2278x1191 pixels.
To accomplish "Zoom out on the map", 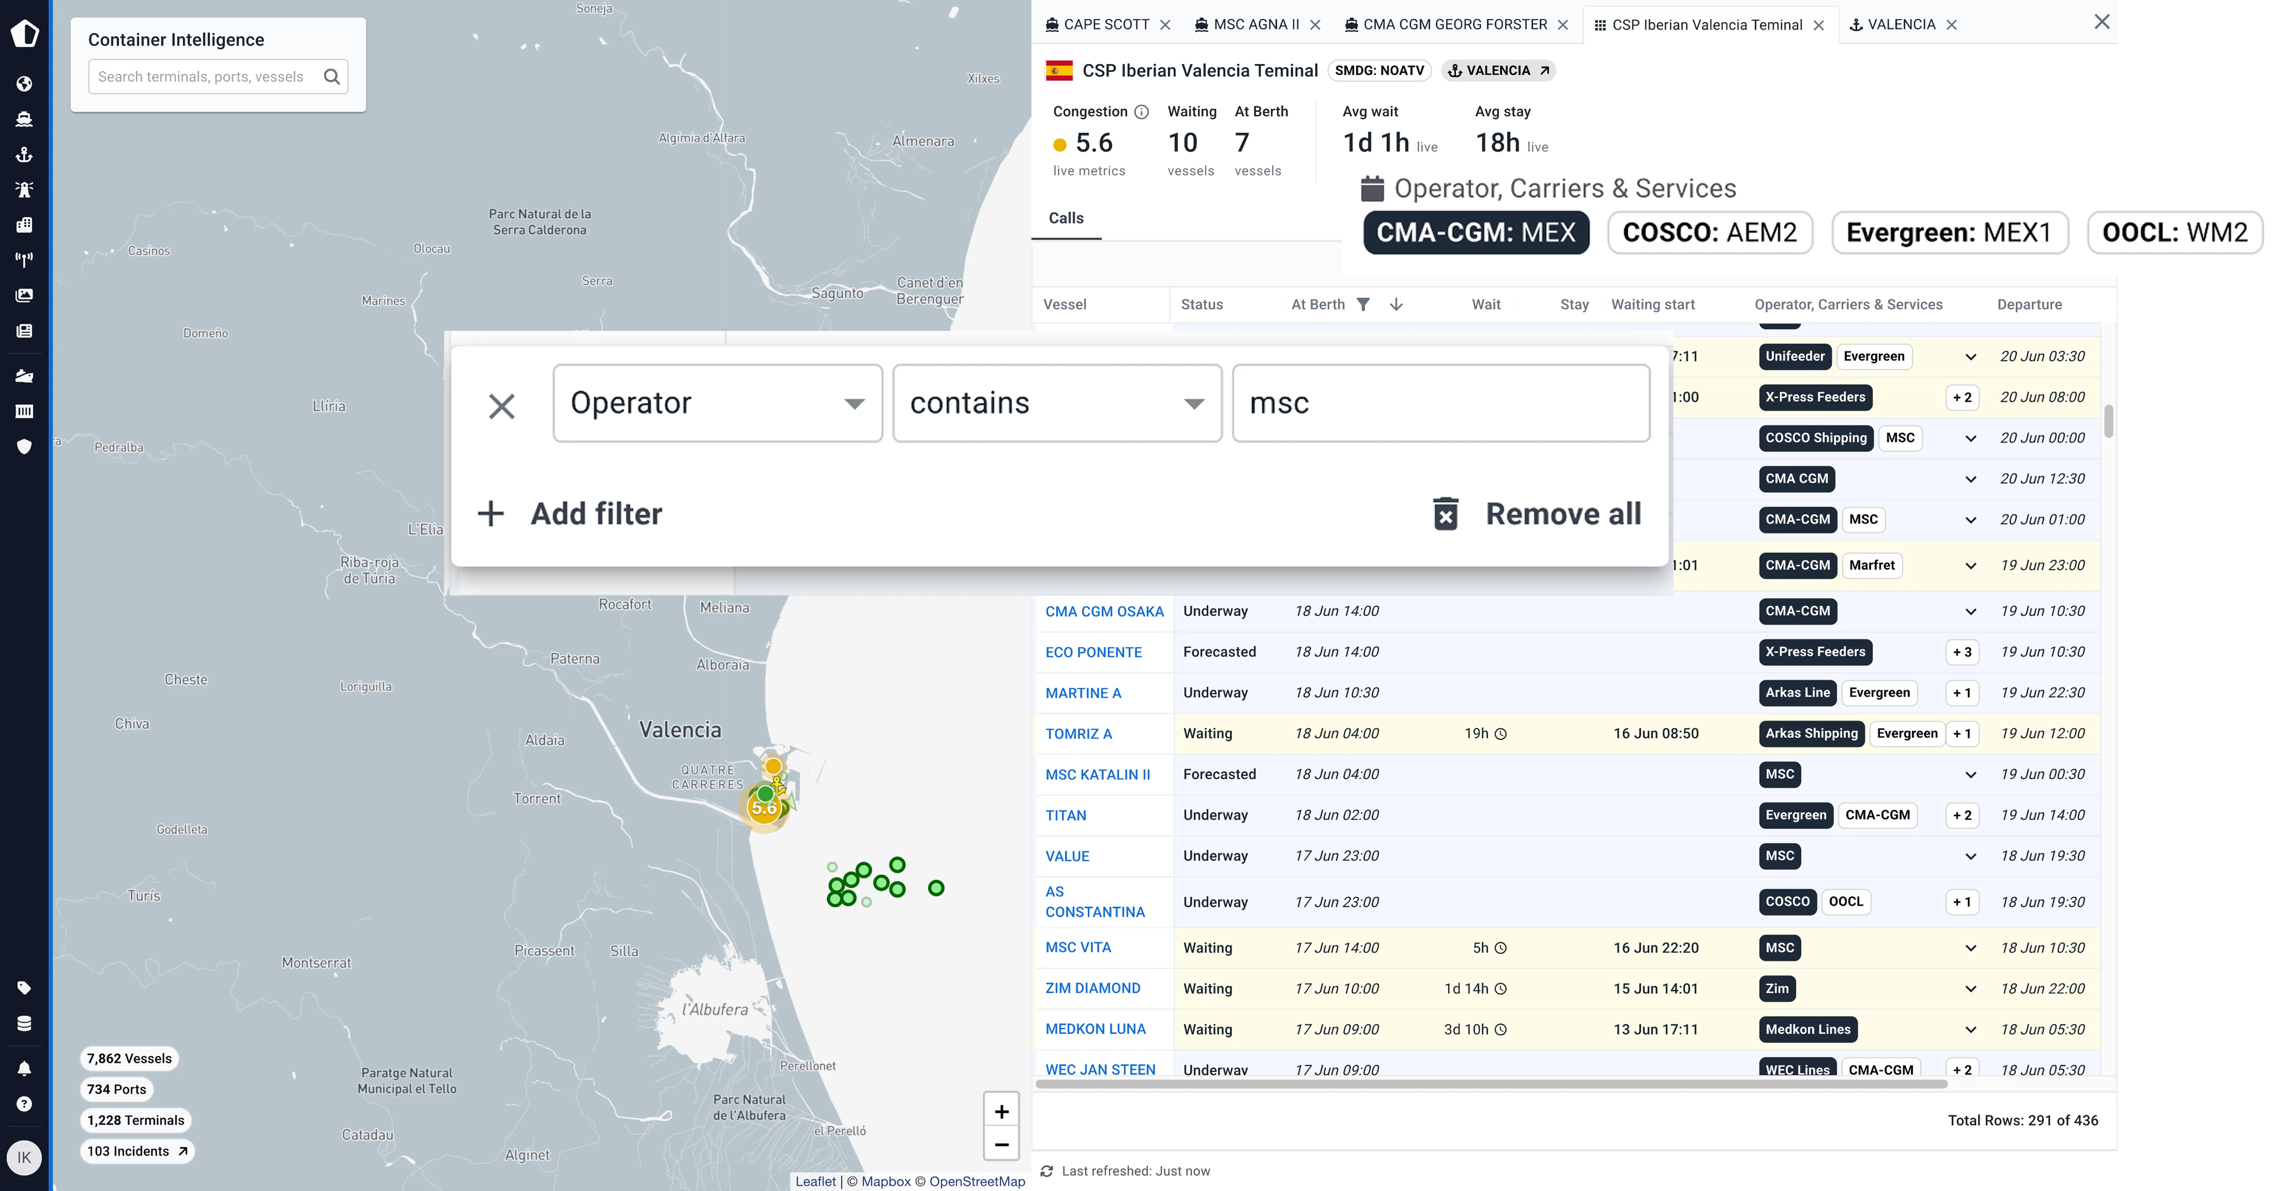I will 1001,1145.
